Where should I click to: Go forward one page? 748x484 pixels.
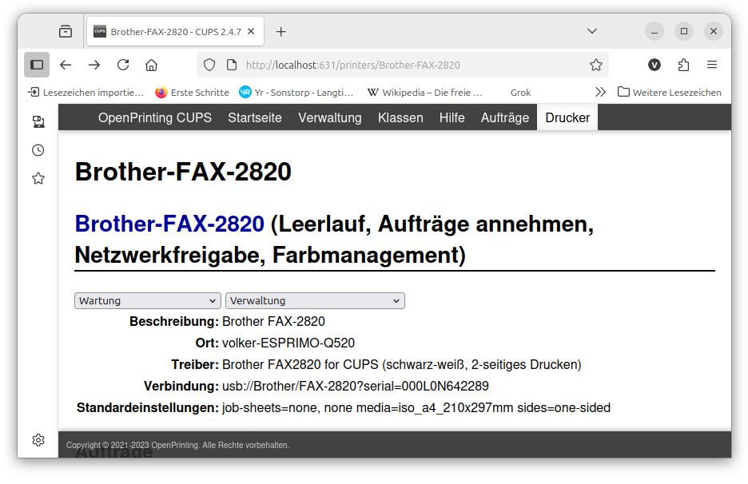94,65
